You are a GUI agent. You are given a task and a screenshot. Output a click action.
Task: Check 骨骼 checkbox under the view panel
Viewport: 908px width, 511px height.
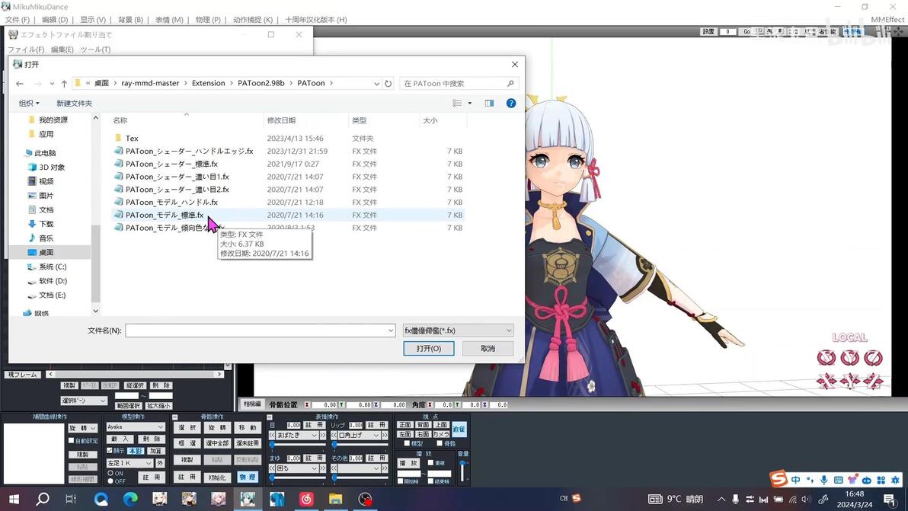(440, 443)
